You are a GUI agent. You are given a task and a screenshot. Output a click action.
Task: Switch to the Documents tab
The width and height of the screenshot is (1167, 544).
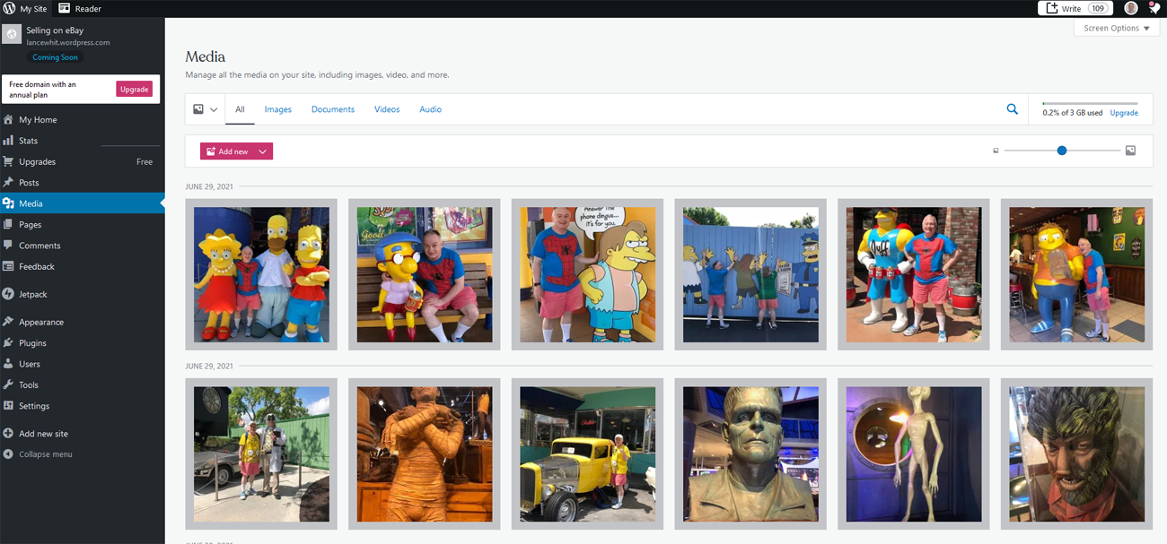(333, 109)
